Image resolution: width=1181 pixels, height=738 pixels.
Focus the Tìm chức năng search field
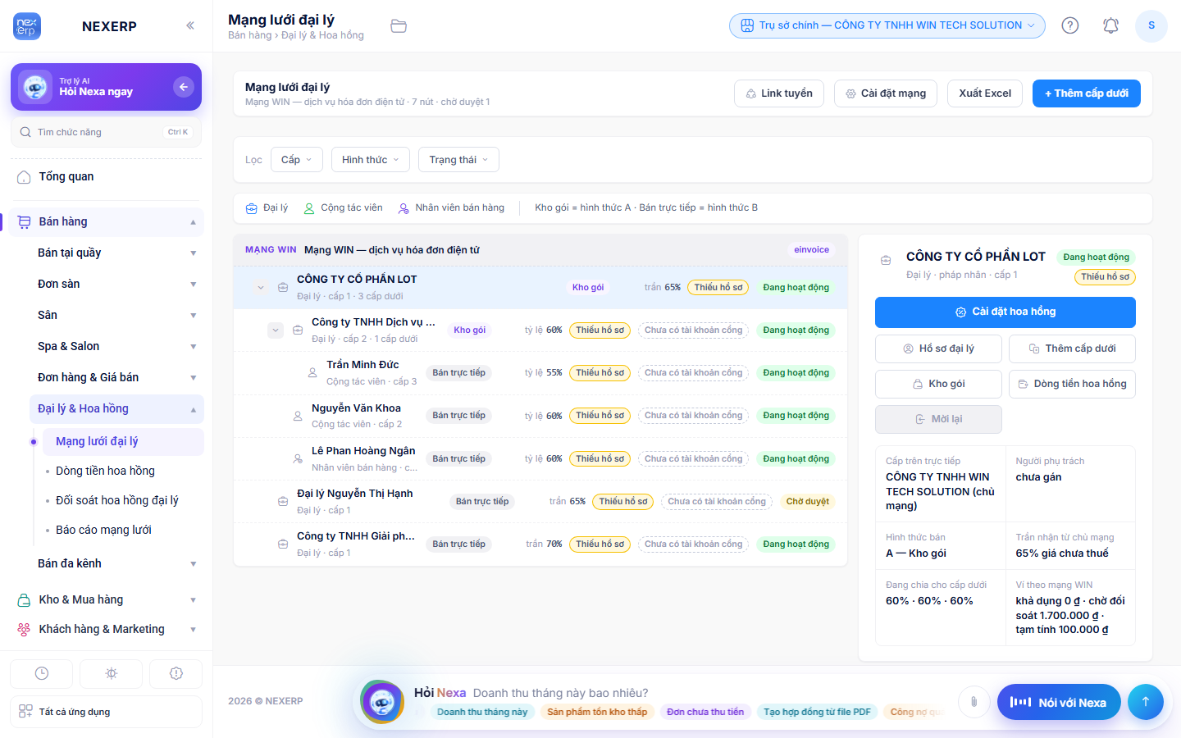click(x=107, y=132)
